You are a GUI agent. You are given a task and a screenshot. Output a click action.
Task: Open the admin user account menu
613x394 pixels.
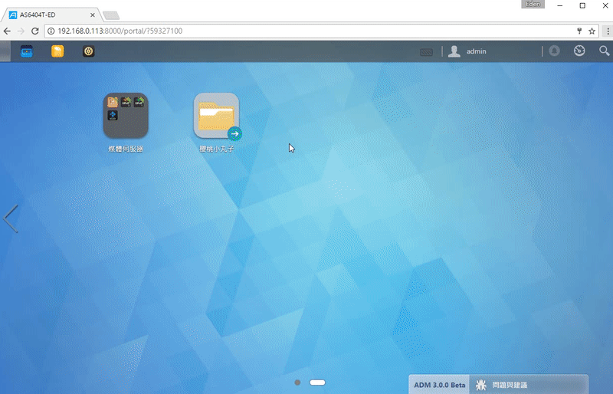click(x=467, y=51)
